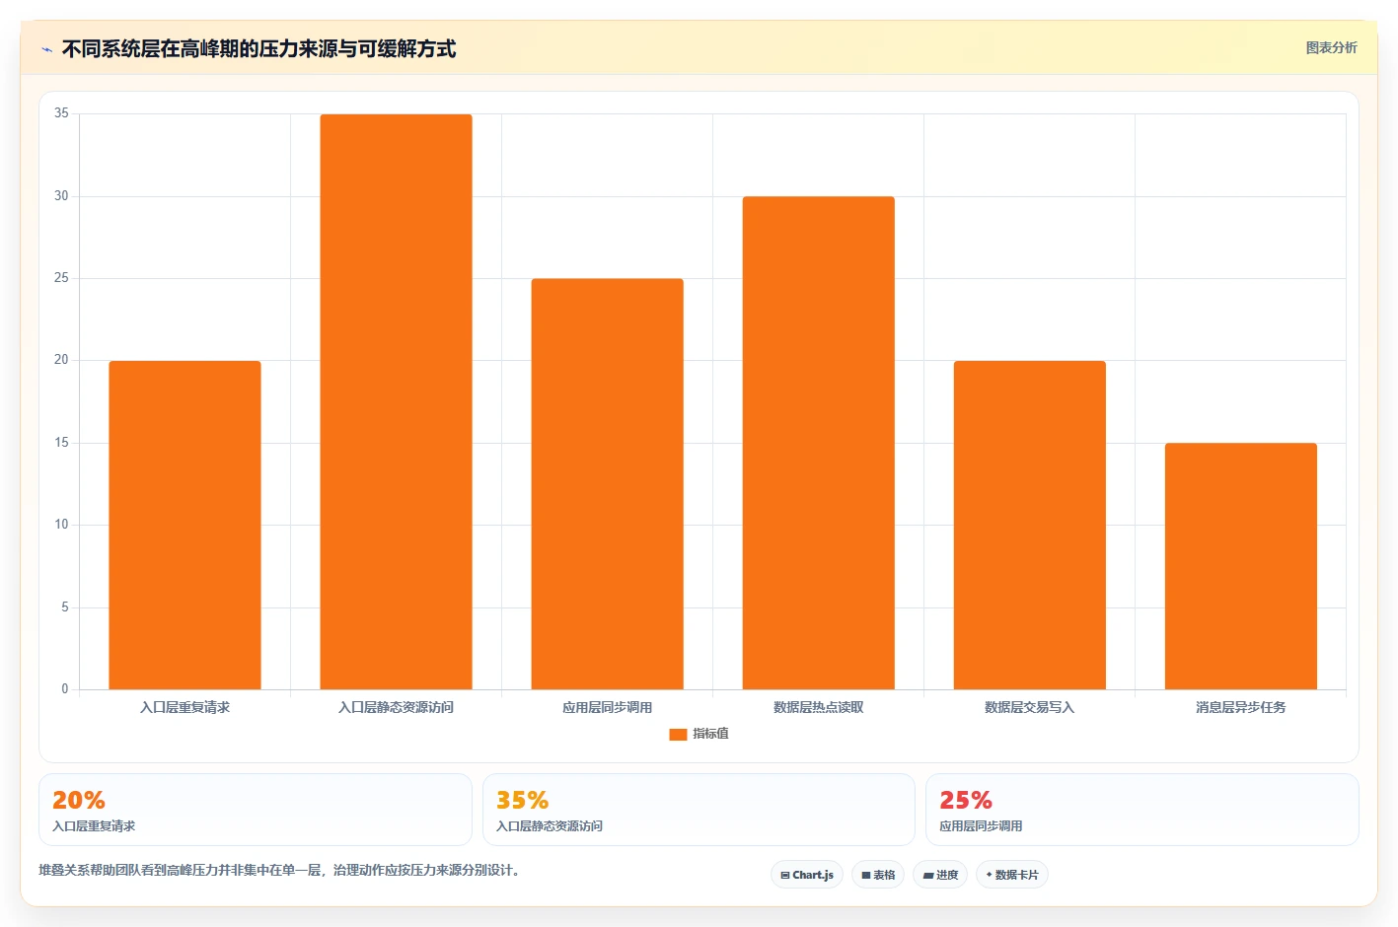The image size is (1398, 927).
Task: Click the 数据卡片 chip
Action: pos(1012,875)
